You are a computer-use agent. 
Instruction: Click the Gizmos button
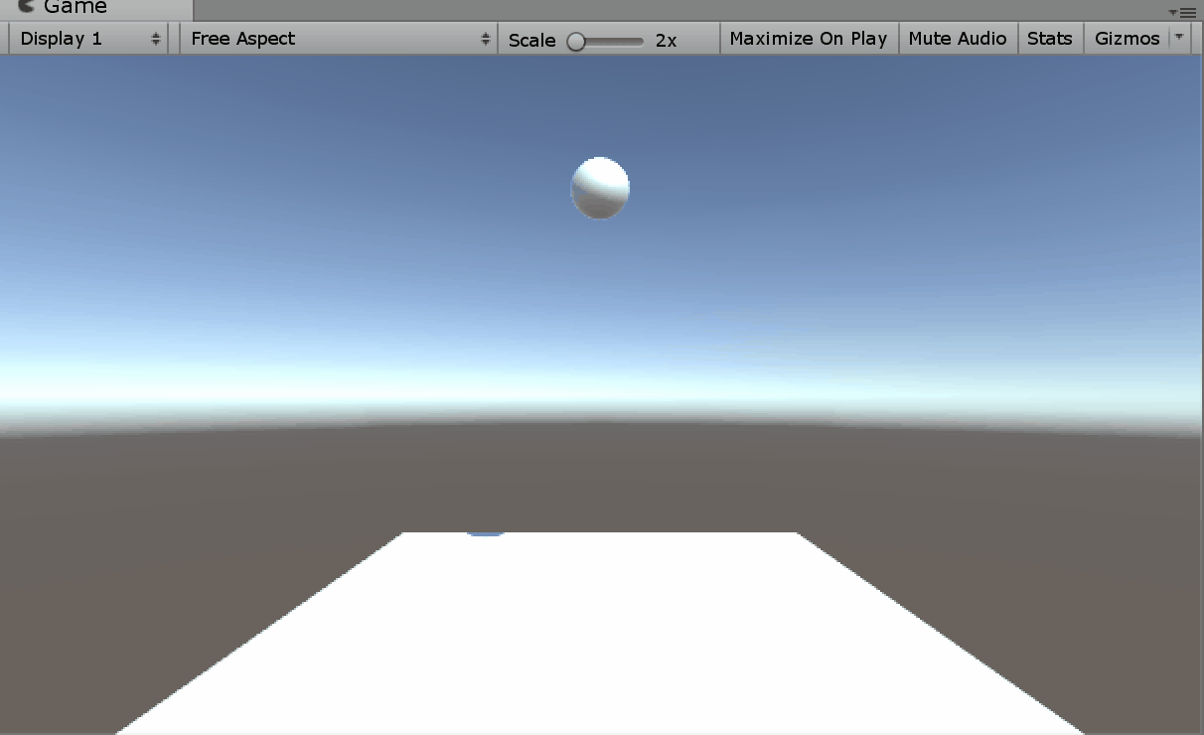click(1127, 39)
